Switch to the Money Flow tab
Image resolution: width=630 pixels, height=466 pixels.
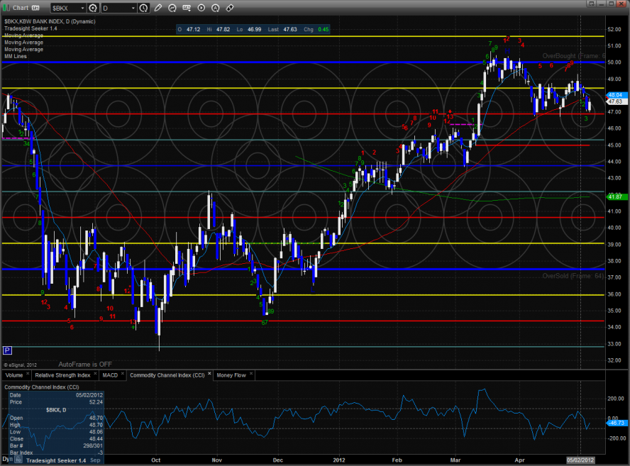click(x=232, y=374)
